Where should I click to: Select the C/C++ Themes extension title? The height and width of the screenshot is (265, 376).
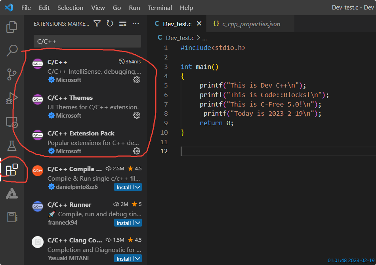pos(70,97)
